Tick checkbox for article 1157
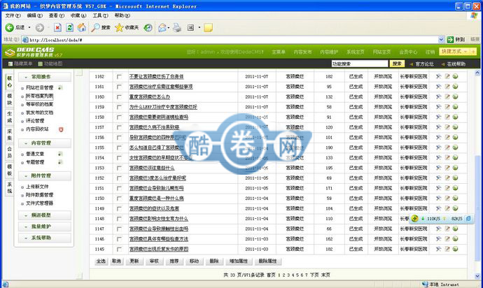The height and width of the screenshot is (288, 483). click(x=119, y=127)
